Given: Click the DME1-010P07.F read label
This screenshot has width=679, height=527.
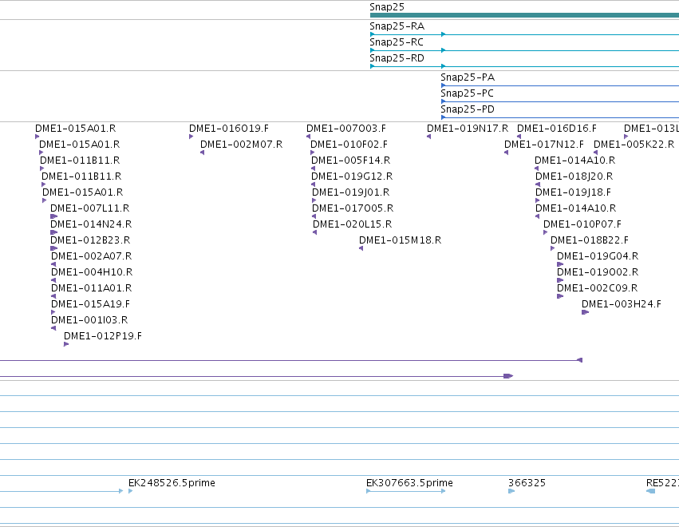Looking at the screenshot, I should pyautogui.click(x=582, y=224).
